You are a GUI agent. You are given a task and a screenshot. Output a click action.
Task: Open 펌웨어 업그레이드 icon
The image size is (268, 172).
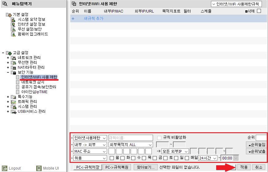tap(13, 35)
